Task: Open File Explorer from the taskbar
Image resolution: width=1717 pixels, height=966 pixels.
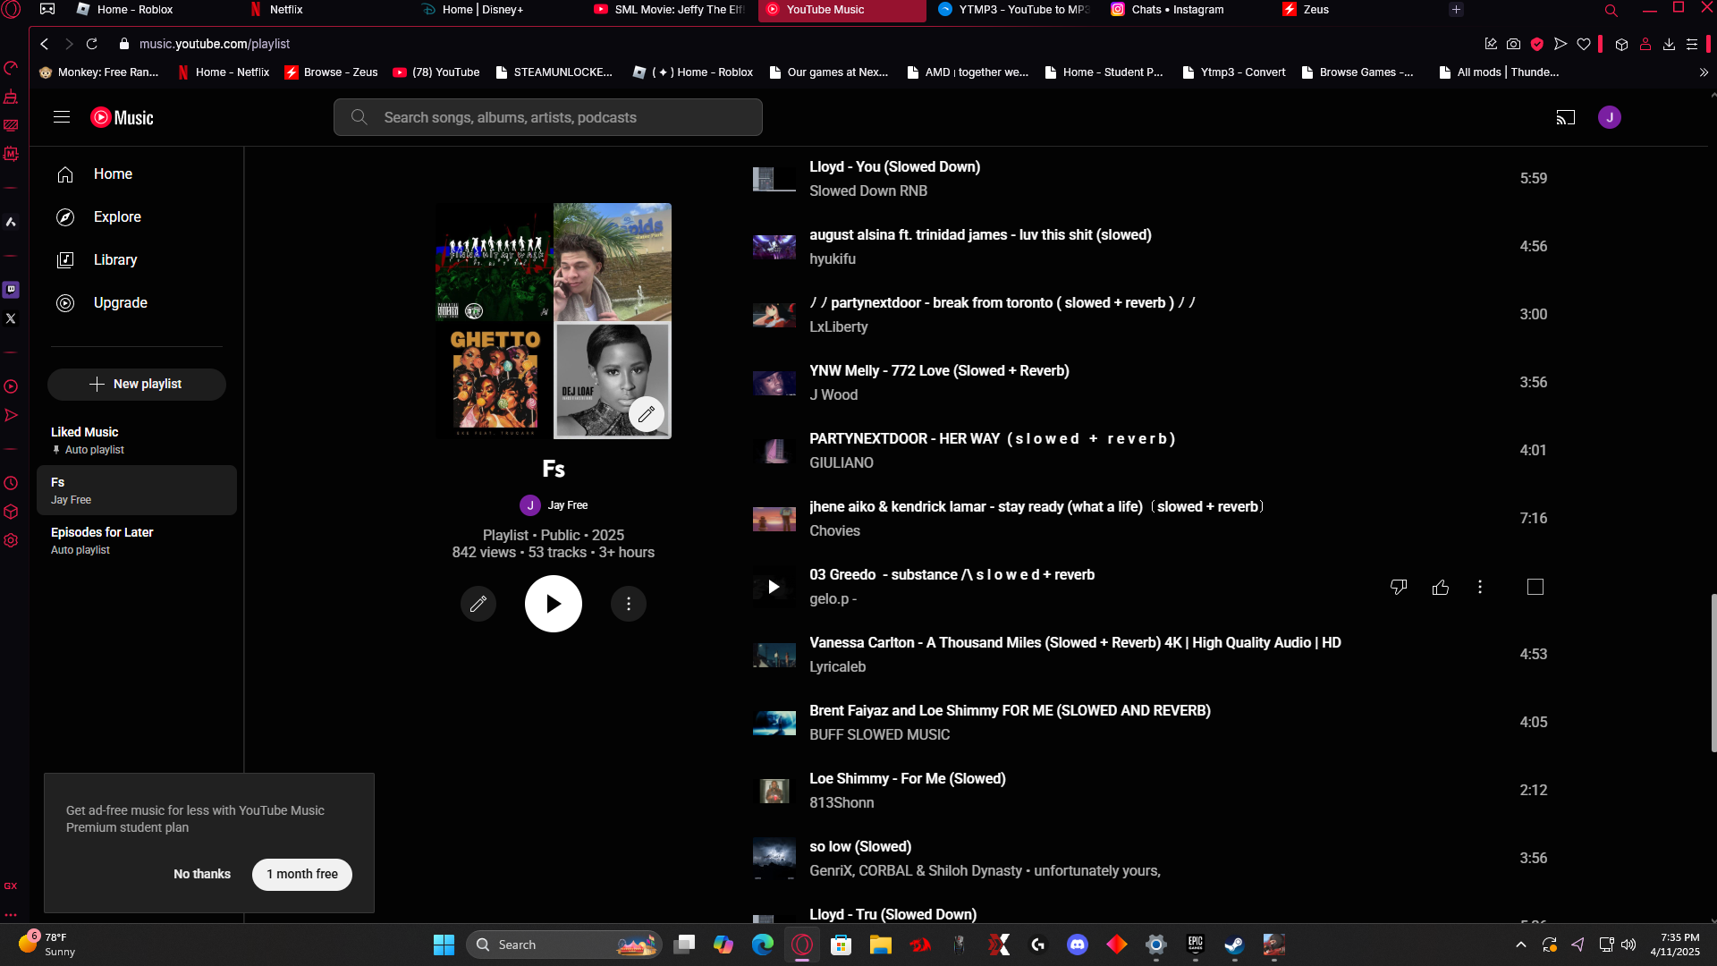Action: (x=881, y=945)
